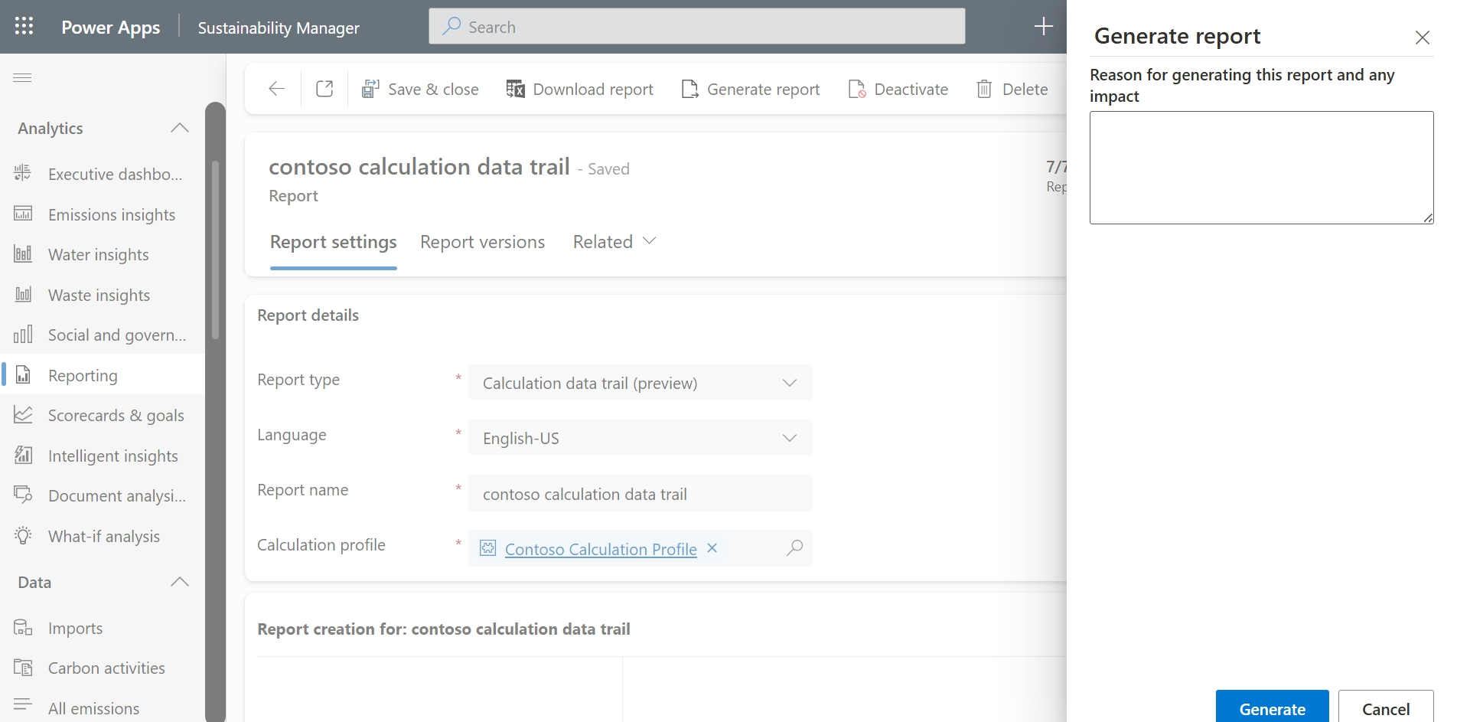Click the search magnifier icon

(451, 26)
